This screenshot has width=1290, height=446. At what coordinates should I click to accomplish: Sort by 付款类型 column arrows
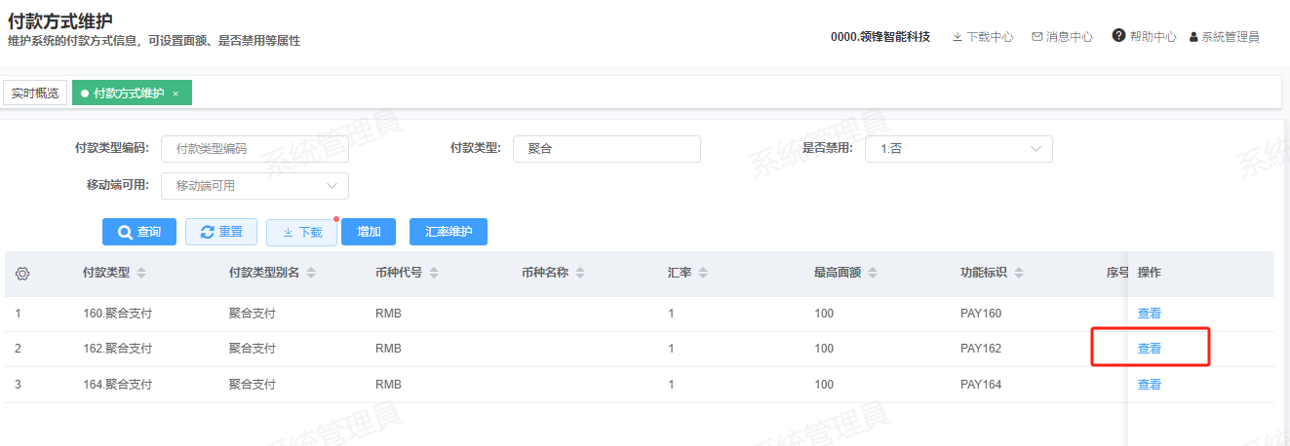[141, 274]
